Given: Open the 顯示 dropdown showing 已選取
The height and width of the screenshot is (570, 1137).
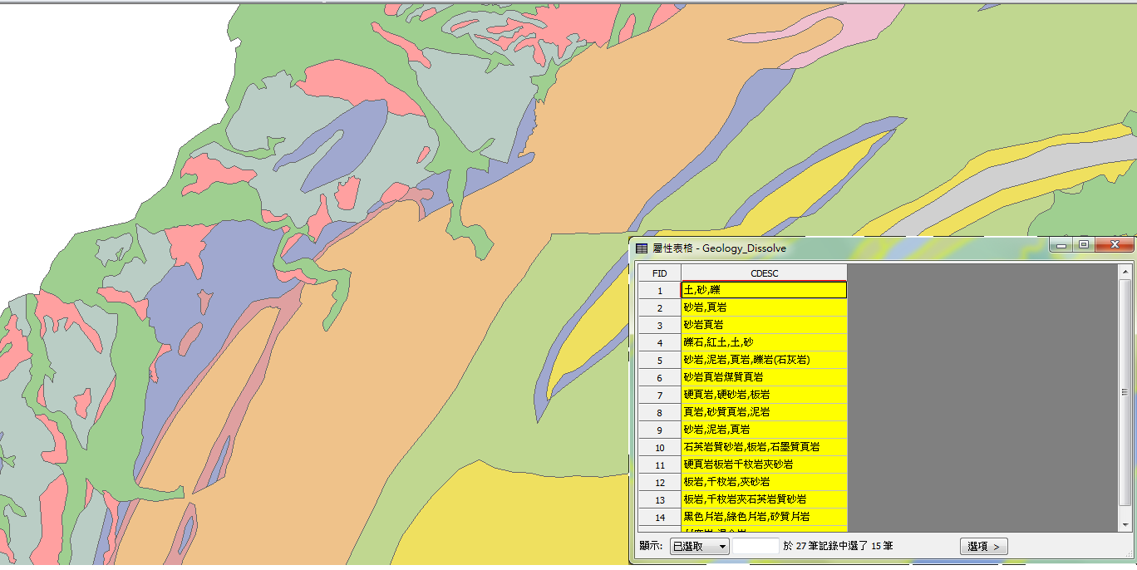Looking at the screenshot, I should click(x=699, y=546).
